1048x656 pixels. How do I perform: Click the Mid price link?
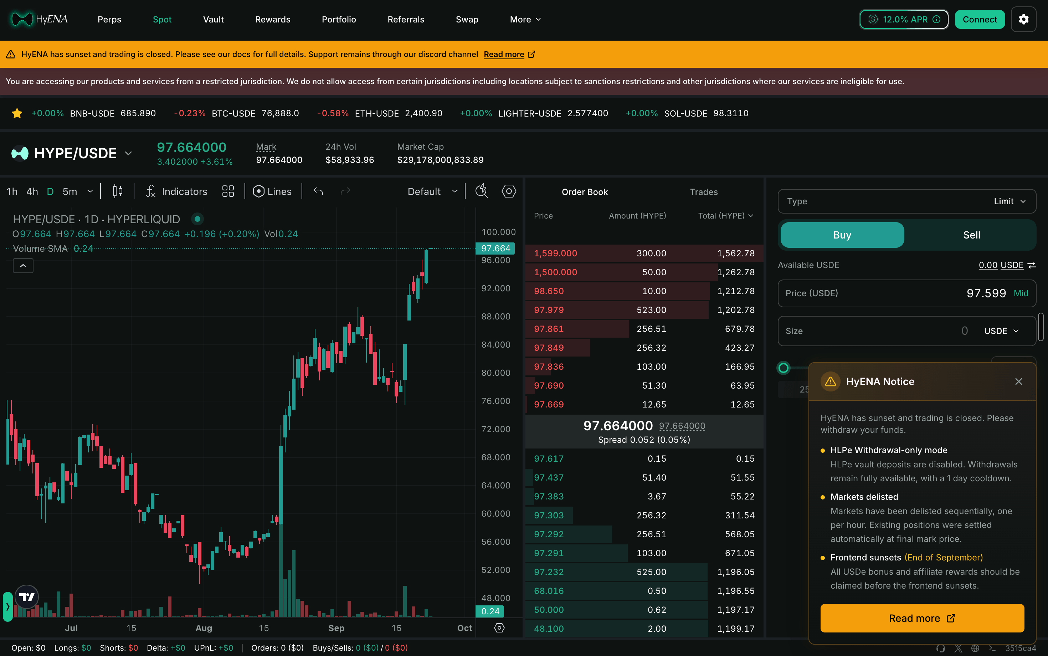pyautogui.click(x=1021, y=293)
